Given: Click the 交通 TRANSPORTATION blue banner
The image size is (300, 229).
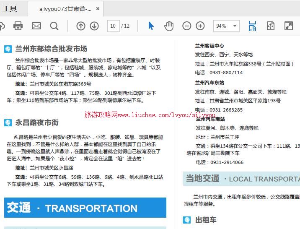Looking at the screenshot, I should [x=85, y=208].
